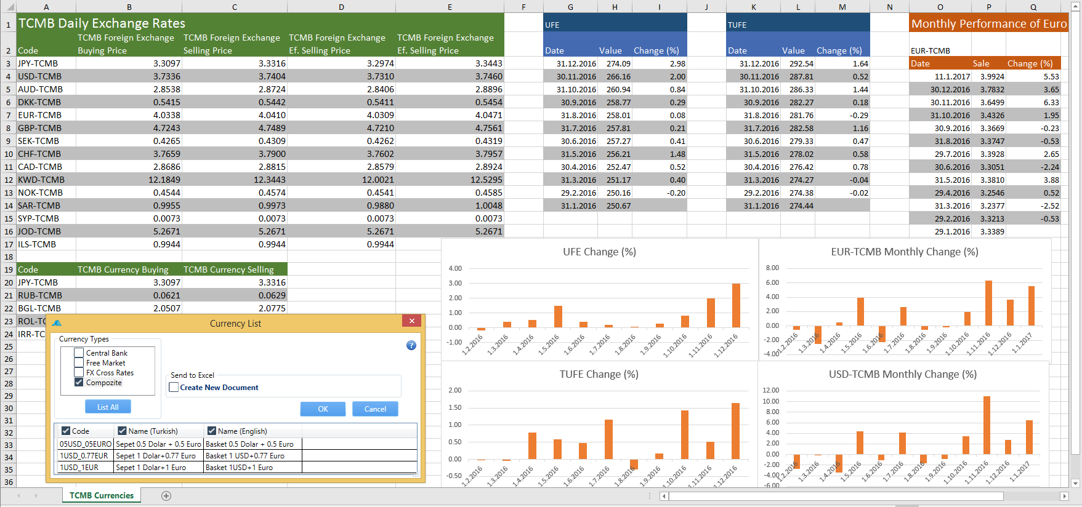Click the 'Sepet 1 Dolar+0.77 Euro' cell
The height and width of the screenshot is (507, 1082).
click(159, 456)
